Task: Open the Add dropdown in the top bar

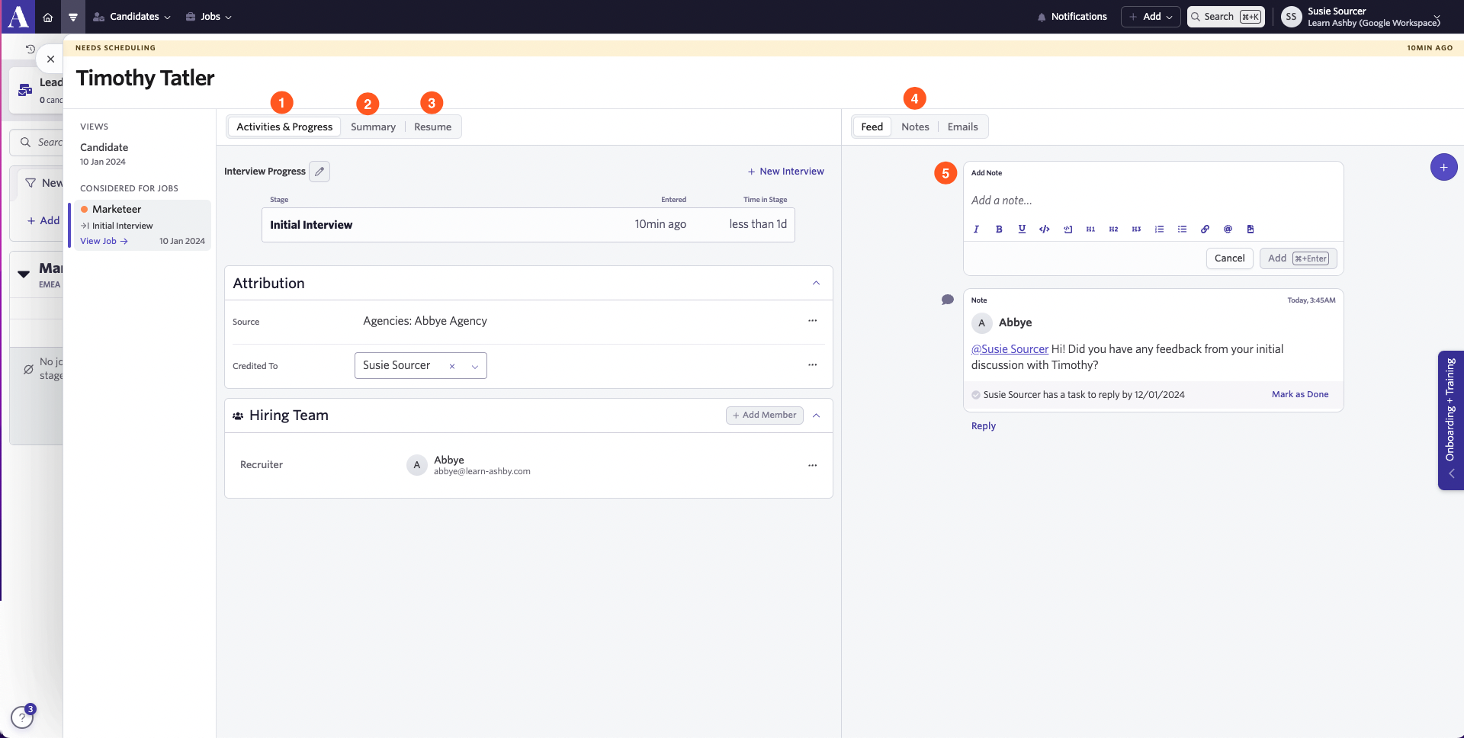Action: [x=1151, y=17]
